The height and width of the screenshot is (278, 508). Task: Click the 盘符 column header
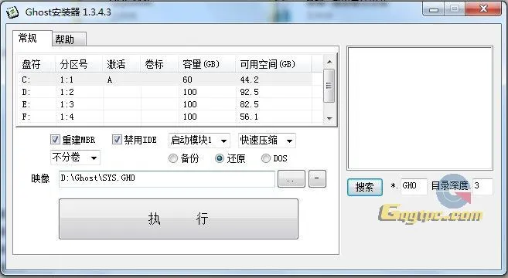pos(36,64)
